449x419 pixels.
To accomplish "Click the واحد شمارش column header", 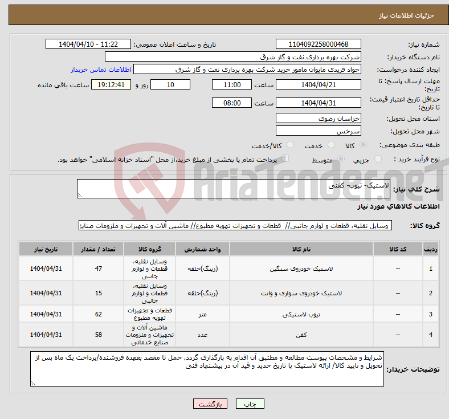I will pos(202,249).
